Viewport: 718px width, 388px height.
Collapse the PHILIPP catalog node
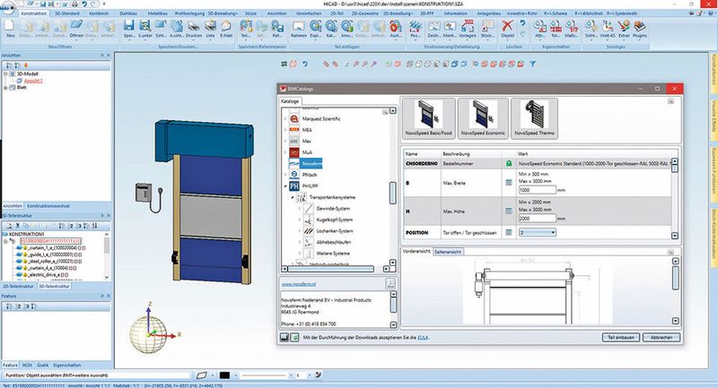(285, 186)
